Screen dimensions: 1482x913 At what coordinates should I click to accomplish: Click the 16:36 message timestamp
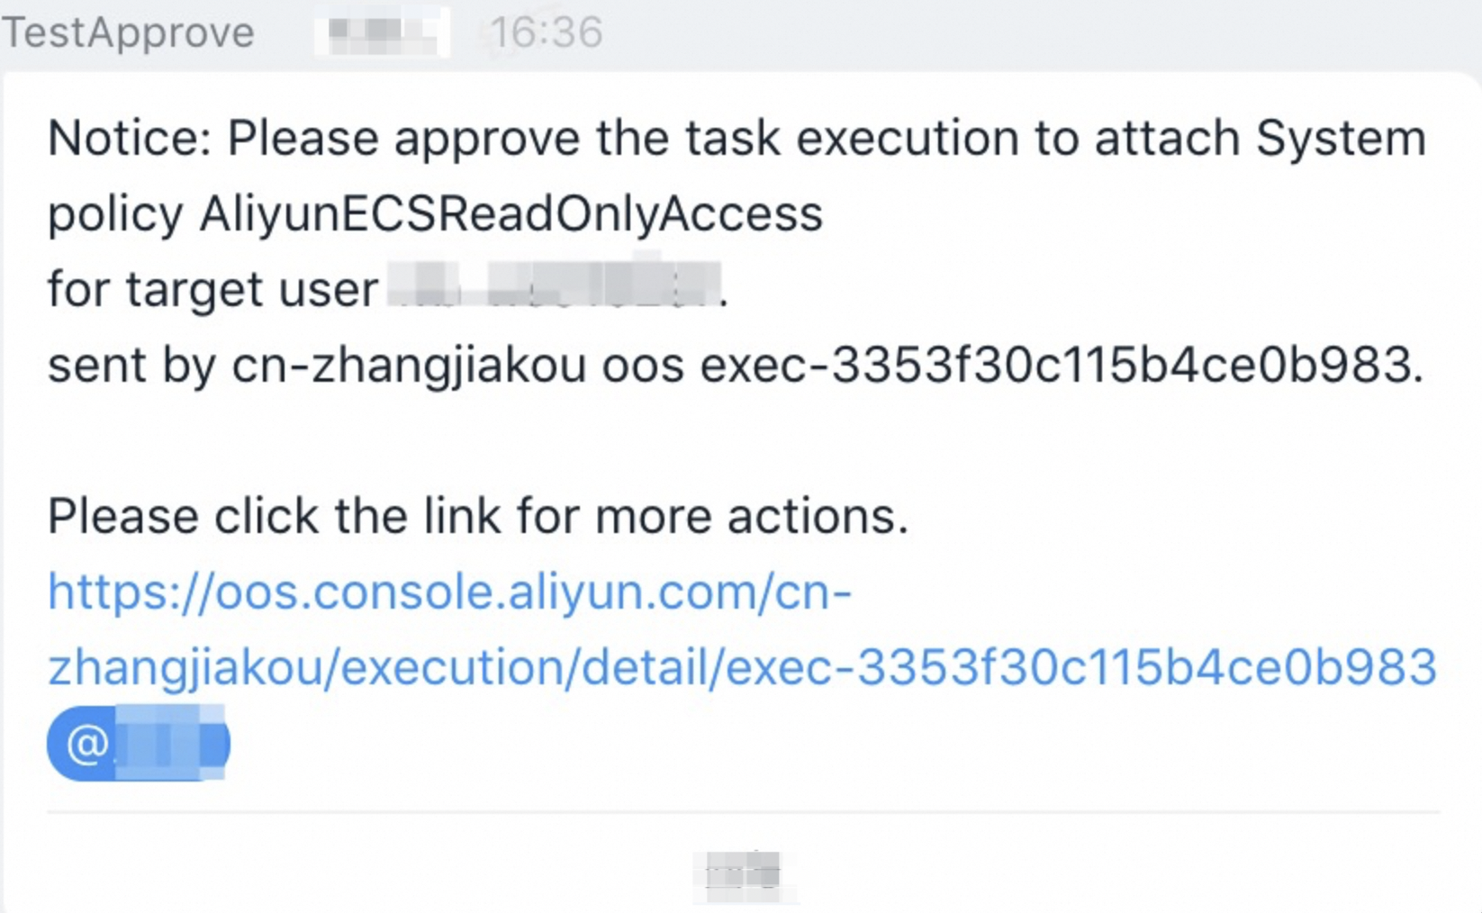[x=547, y=33]
